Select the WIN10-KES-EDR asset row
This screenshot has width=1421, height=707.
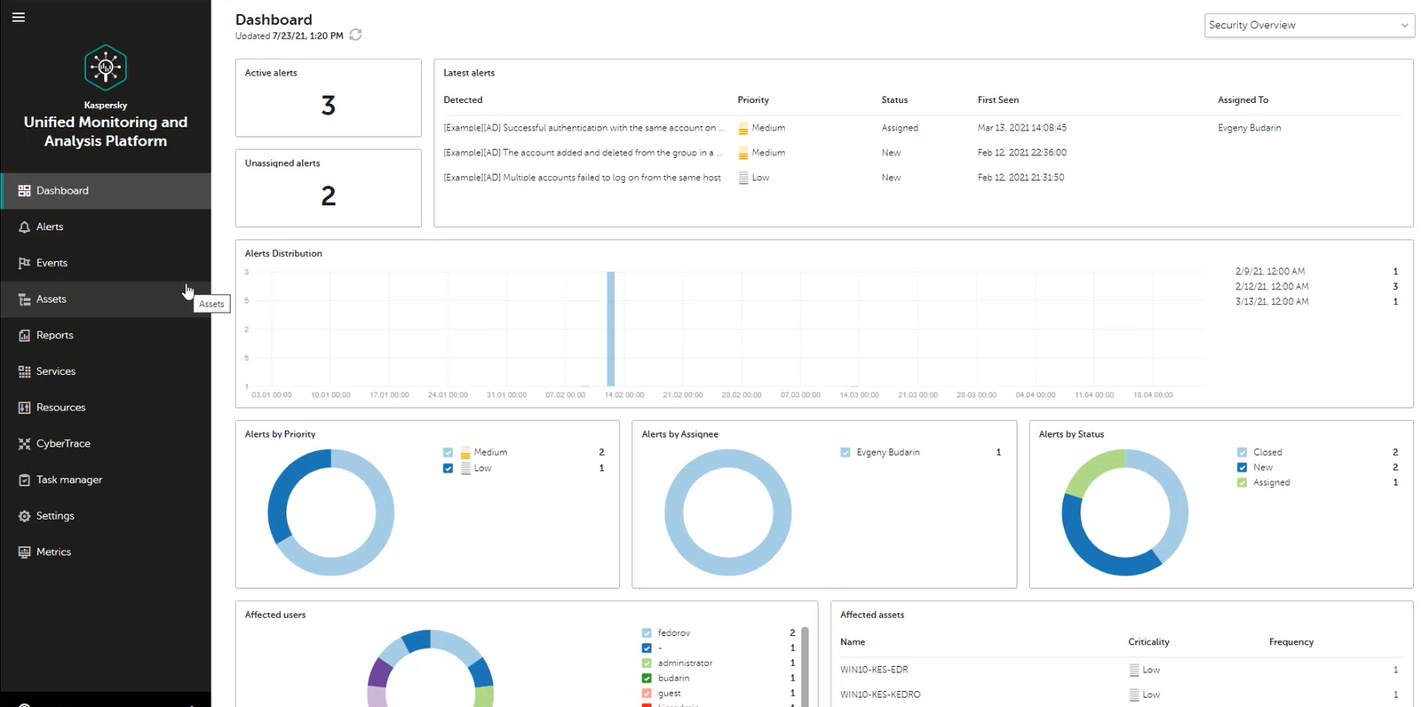(1122, 670)
